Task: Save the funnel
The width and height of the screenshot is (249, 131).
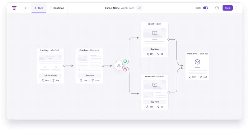Action: tap(228, 8)
